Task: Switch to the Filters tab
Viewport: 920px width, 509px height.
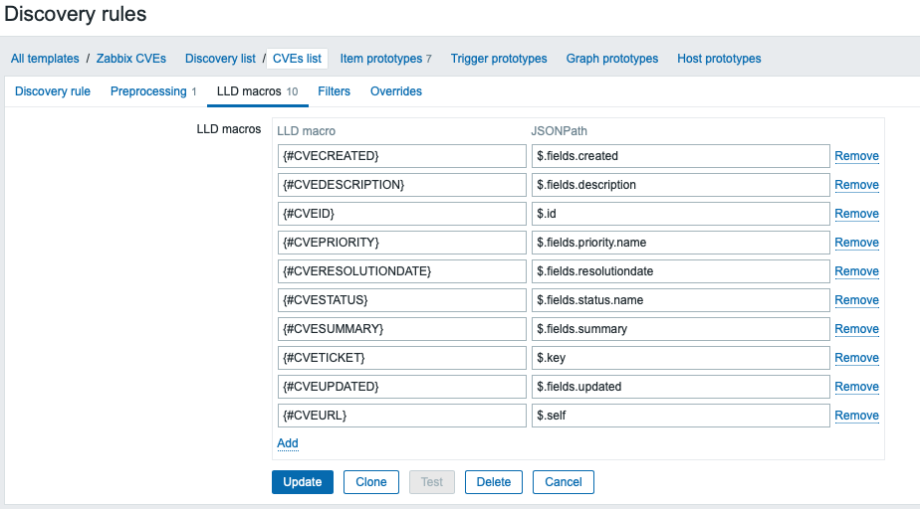Action: click(x=334, y=91)
